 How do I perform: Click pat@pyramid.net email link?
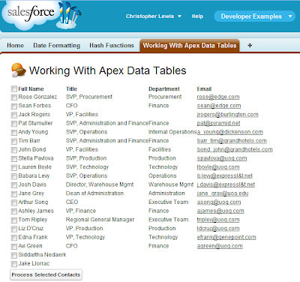(x=218, y=123)
